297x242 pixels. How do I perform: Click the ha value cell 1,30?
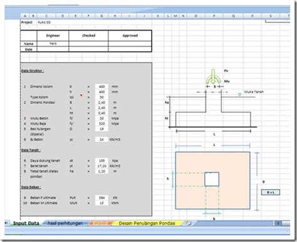point(102,171)
